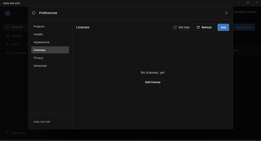This screenshot has height=141, width=261.
Task: Click the Preferences gear icon
Action: point(34,13)
